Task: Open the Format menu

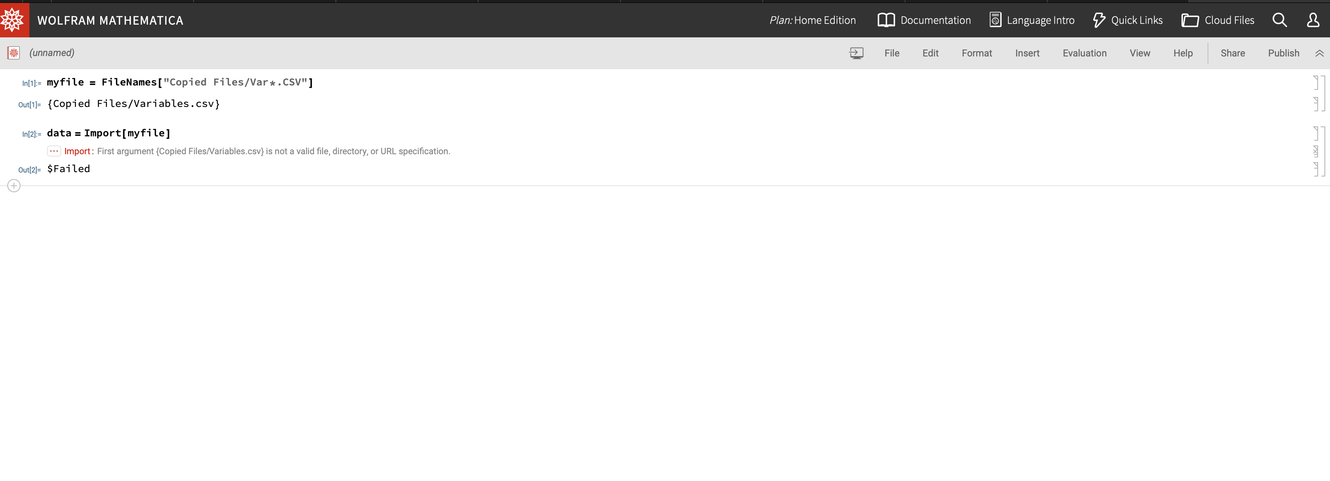Action: pos(976,53)
